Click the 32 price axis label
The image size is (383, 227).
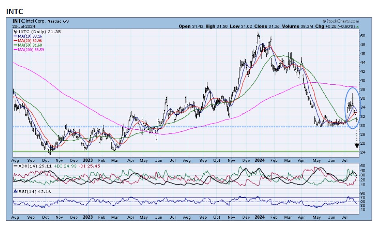click(363, 117)
